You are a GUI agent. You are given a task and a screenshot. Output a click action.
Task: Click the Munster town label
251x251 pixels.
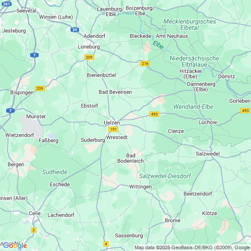(x=36, y=116)
